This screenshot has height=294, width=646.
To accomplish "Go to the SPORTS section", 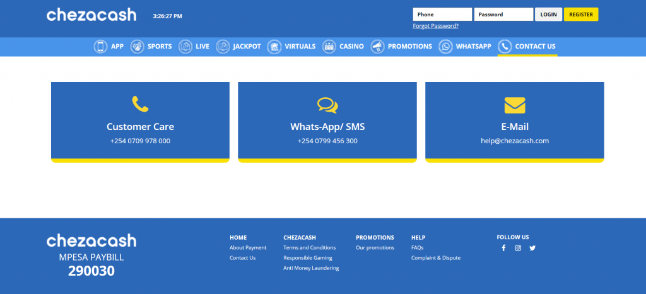I will click(x=160, y=47).
